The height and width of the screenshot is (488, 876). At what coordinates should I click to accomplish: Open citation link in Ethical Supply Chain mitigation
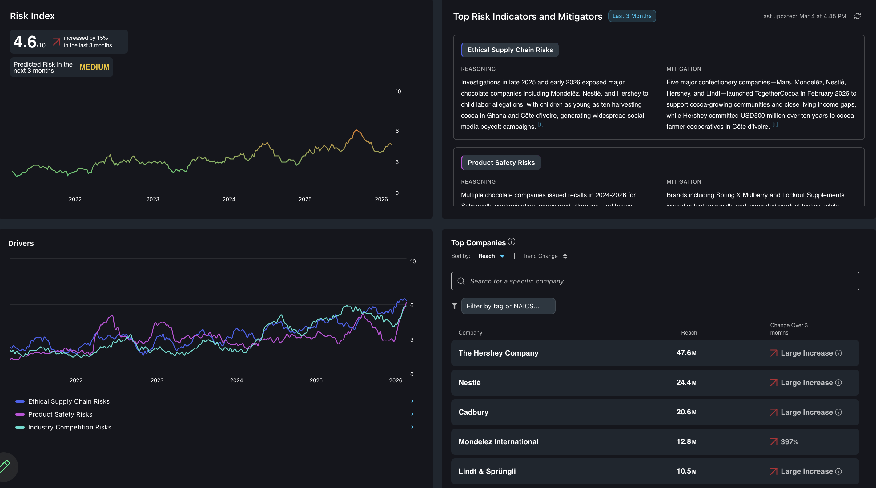(x=775, y=124)
